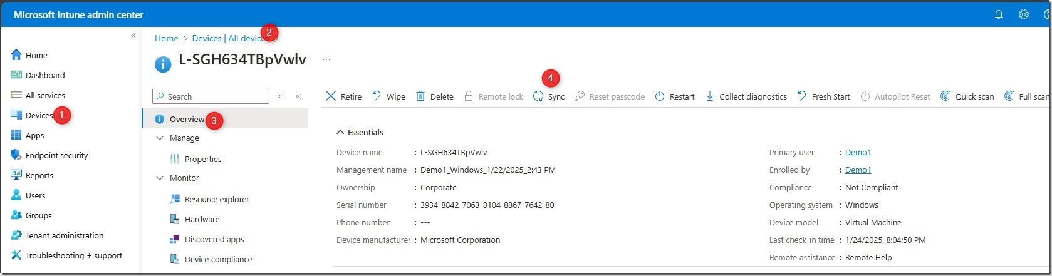Run a Full scan
1052x276 pixels.
pyautogui.click(x=1028, y=96)
